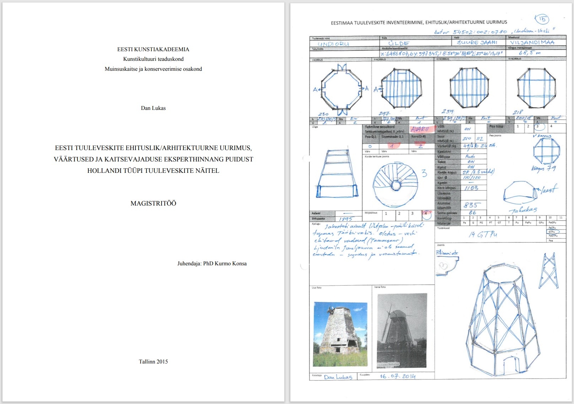
Task: Select the circled page number 15
Action: coord(542,19)
